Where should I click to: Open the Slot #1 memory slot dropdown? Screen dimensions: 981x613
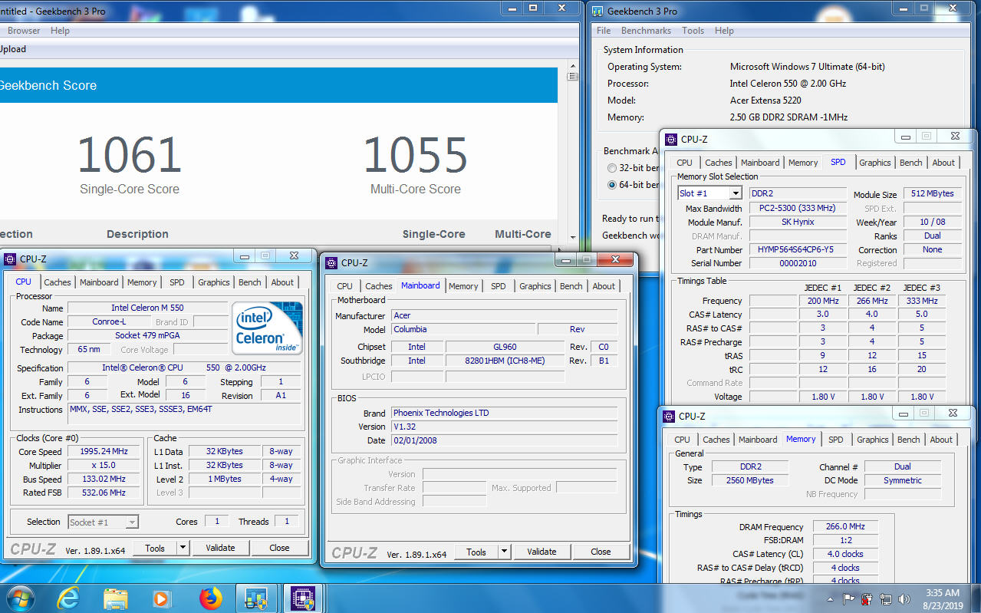click(736, 193)
